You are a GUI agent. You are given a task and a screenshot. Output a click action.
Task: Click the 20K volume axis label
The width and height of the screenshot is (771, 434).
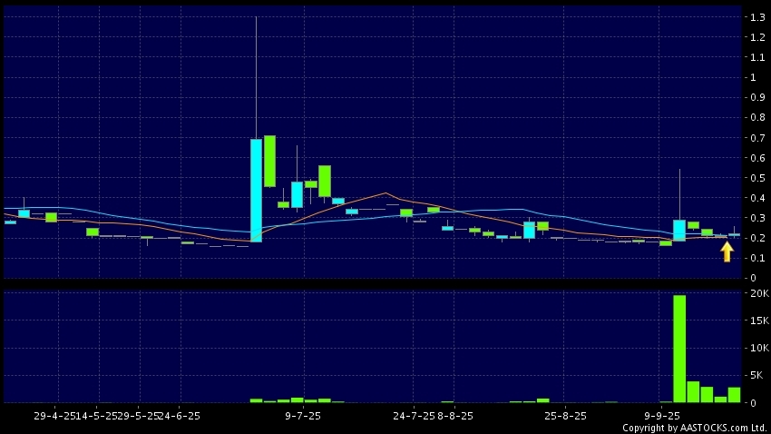[757, 294]
